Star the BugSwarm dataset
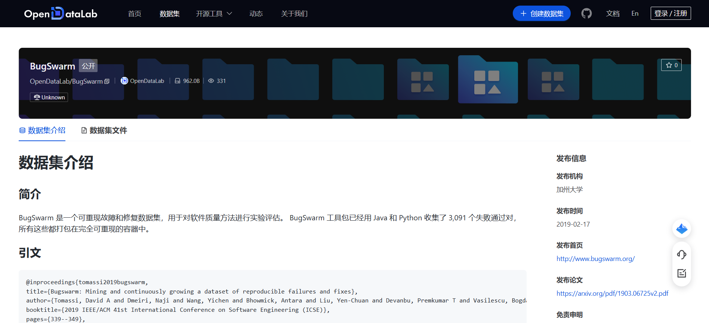Viewport: 709px width, 323px height. (671, 65)
